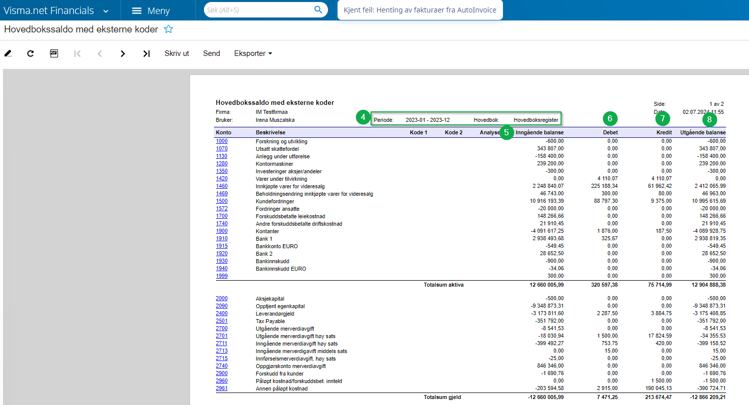This screenshot has height=405, width=749.
Task: Click period value 2023-01 - 2023-12
Action: point(427,120)
